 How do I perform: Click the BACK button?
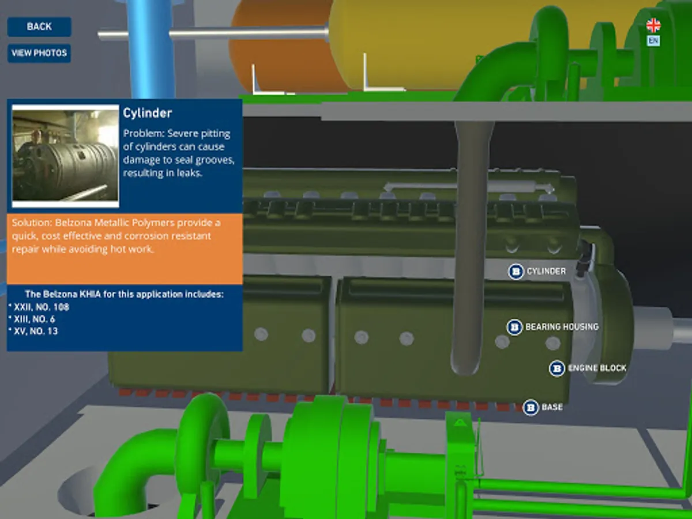click(39, 27)
